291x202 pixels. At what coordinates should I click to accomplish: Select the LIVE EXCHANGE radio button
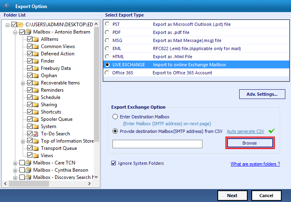pos(107,65)
